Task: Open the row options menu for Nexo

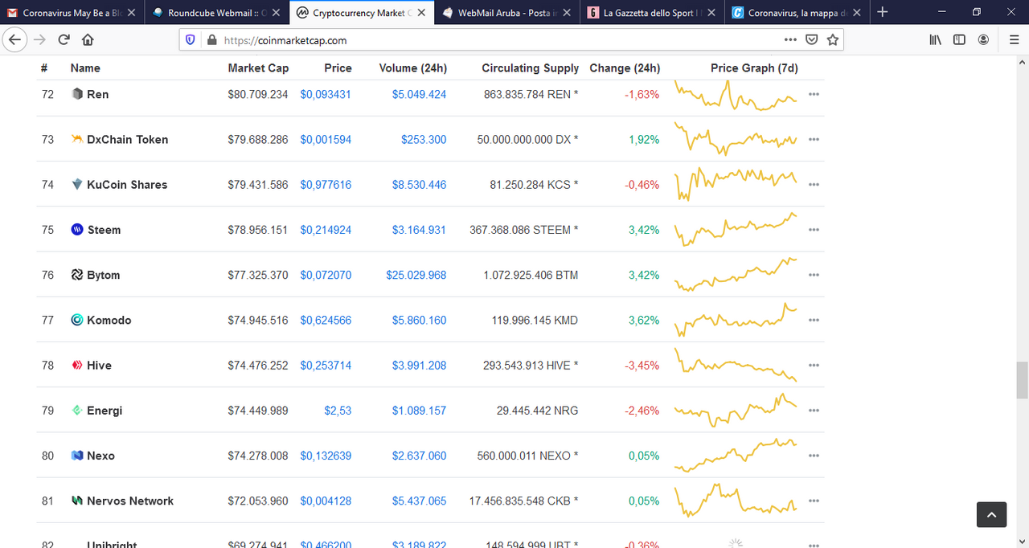Action: [814, 455]
